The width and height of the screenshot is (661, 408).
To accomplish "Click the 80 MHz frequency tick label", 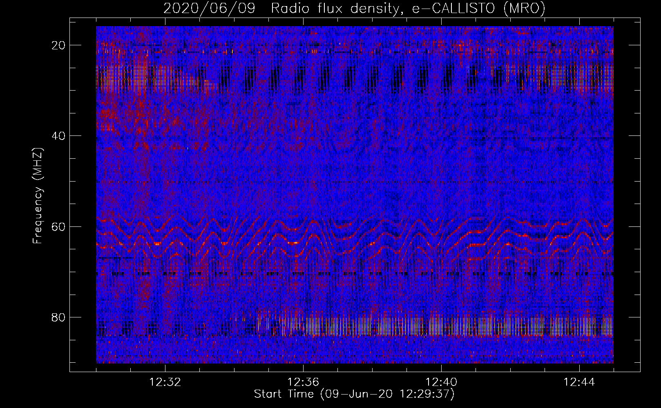I will click(59, 317).
